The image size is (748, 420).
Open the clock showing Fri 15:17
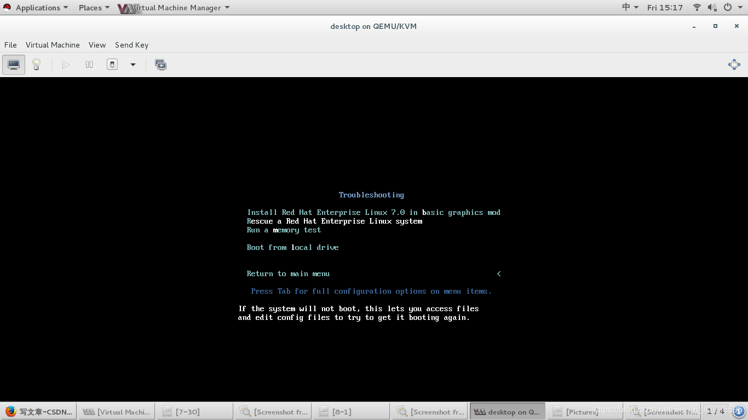point(665,8)
